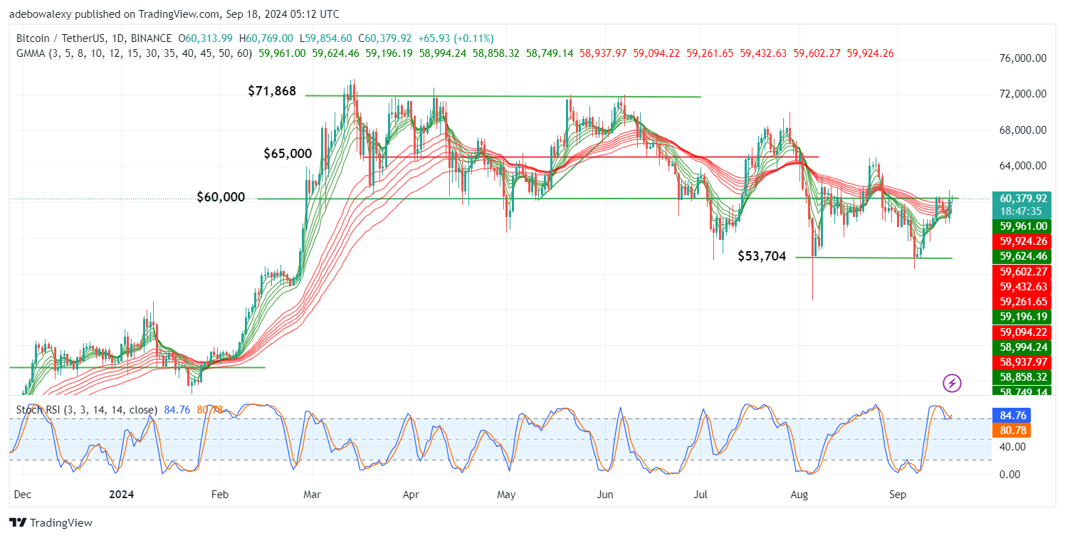This screenshot has width=1065, height=538.
Task: Click the purple lightning bolt icon
Action: pyautogui.click(x=952, y=384)
